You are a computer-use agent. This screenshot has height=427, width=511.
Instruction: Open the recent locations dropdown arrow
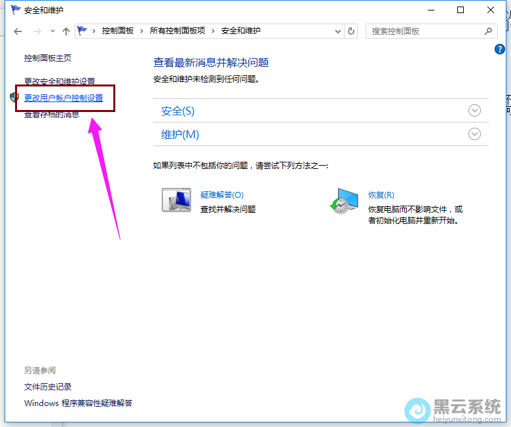pos(52,31)
